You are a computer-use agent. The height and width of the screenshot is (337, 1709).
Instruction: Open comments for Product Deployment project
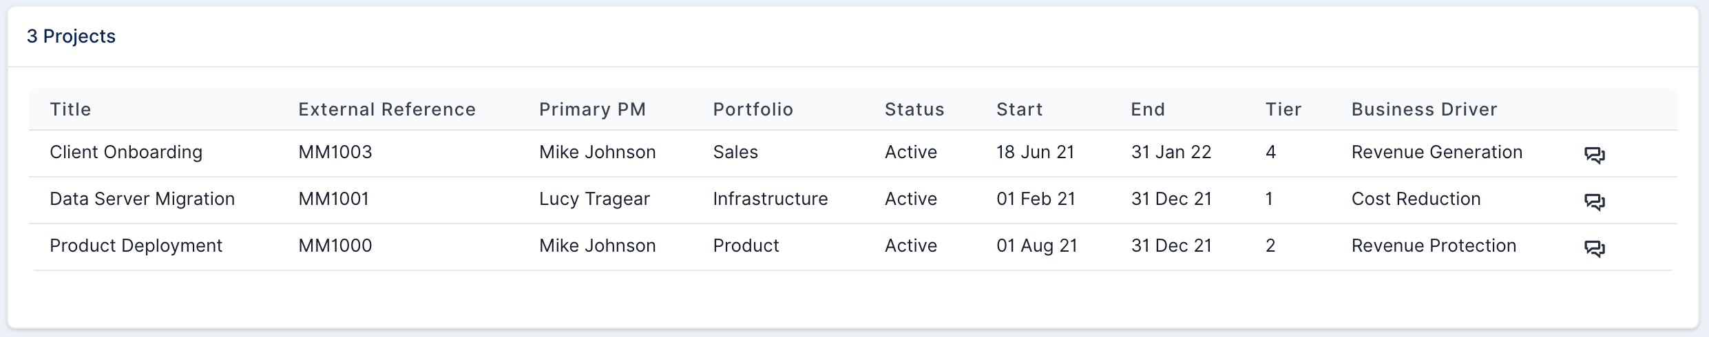(1594, 248)
